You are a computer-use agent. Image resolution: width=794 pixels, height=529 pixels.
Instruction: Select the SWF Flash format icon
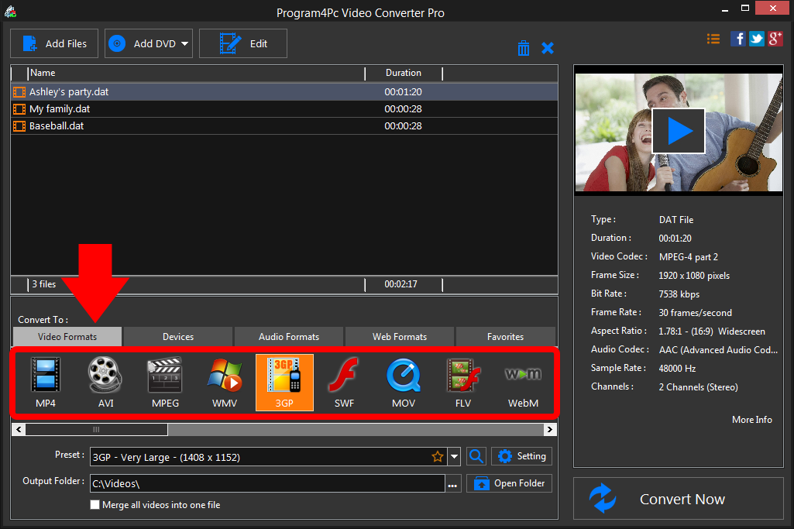(x=344, y=381)
